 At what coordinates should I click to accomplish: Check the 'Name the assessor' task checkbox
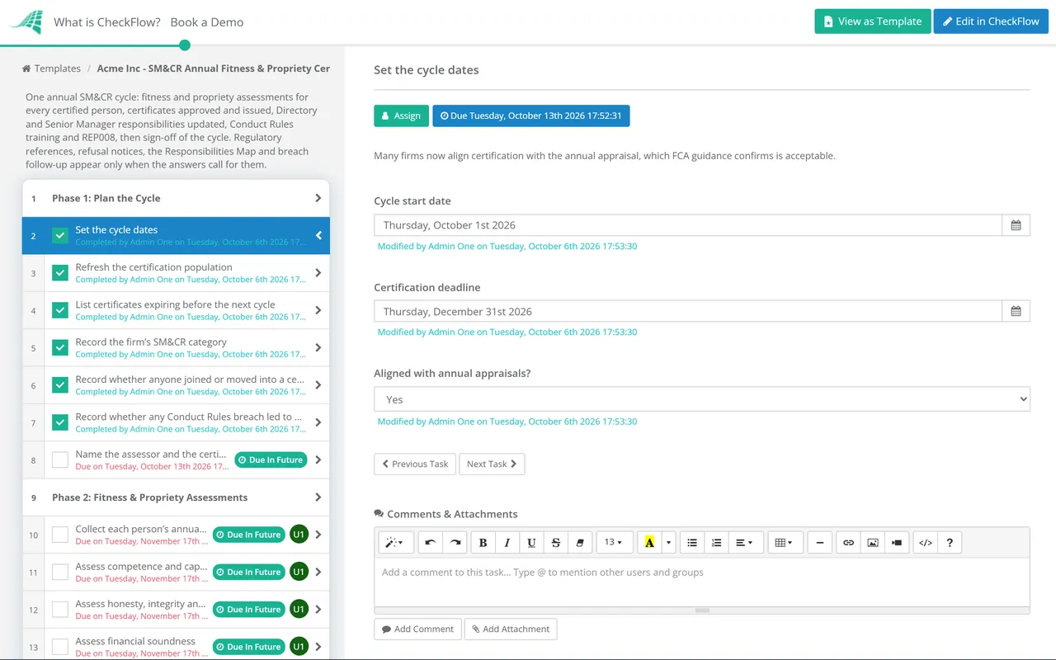point(60,460)
